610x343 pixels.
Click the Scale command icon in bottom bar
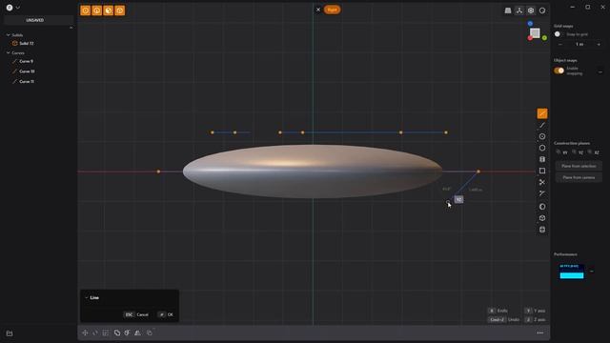click(106, 333)
